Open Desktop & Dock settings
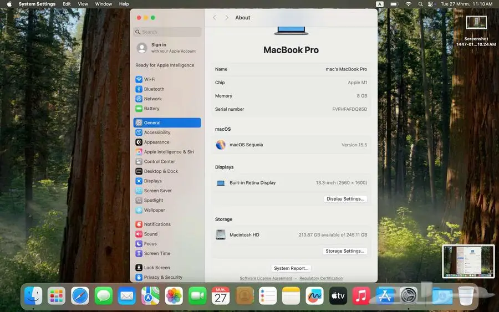 coord(167,171)
